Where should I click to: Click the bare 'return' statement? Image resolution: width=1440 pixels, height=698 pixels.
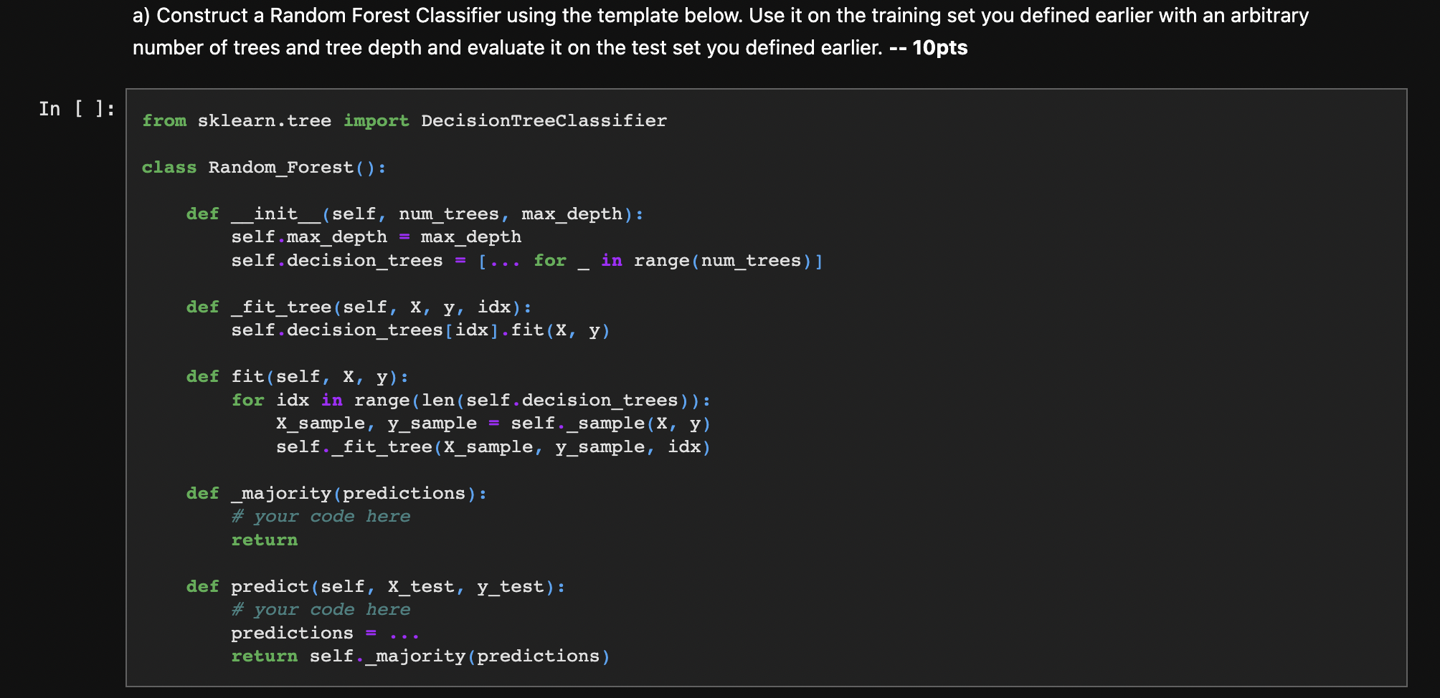point(264,539)
